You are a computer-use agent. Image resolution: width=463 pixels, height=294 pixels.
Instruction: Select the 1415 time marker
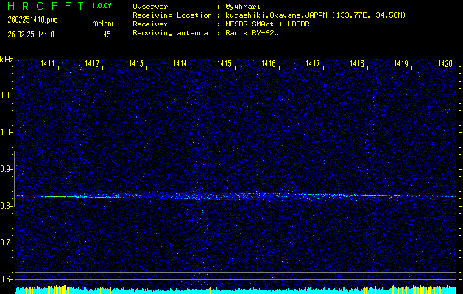pyautogui.click(x=225, y=65)
